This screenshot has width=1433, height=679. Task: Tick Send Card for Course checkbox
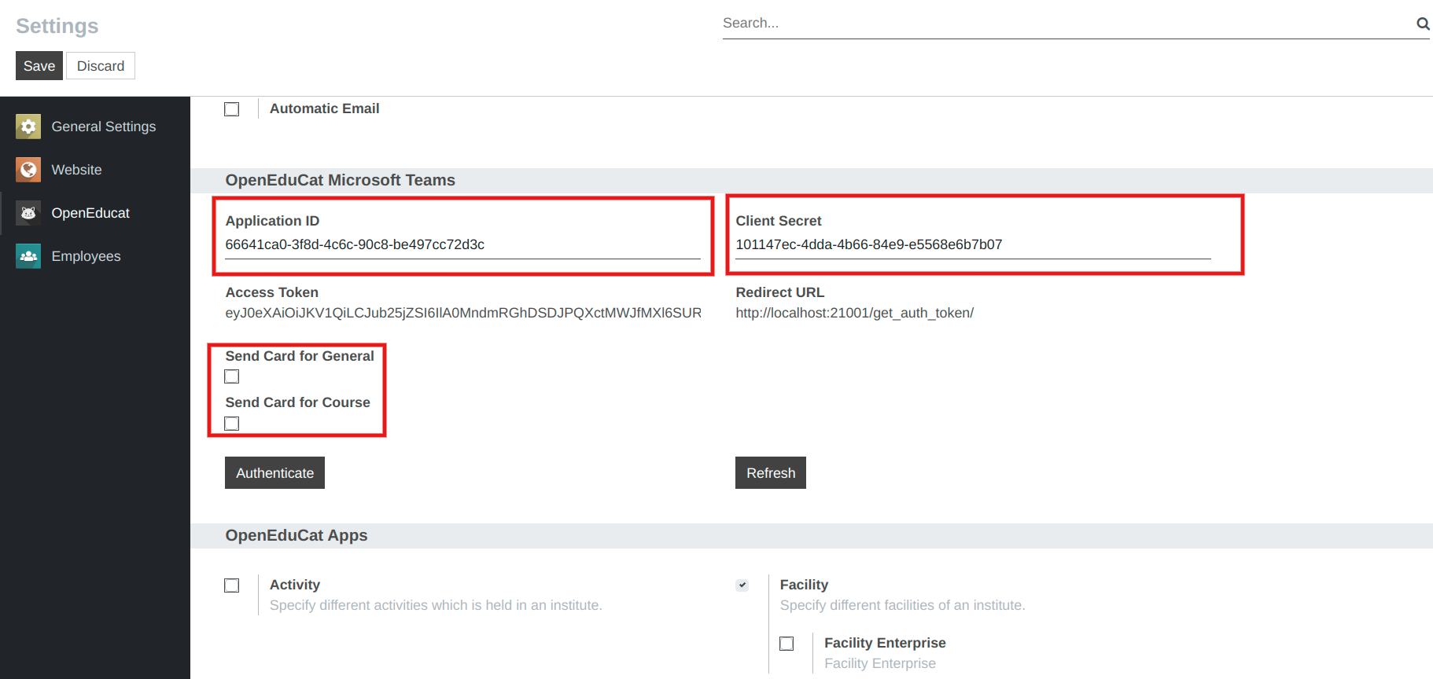click(x=231, y=424)
